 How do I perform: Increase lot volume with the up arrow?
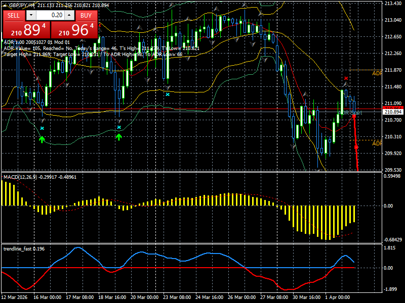pos(69,15)
